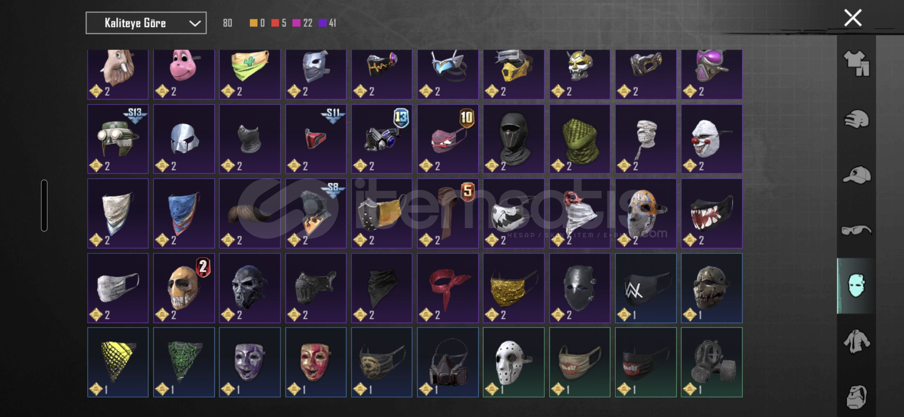The height and width of the screenshot is (417, 904).
Task: Open the outfits category icon in sidebar
Action: coord(856,63)
